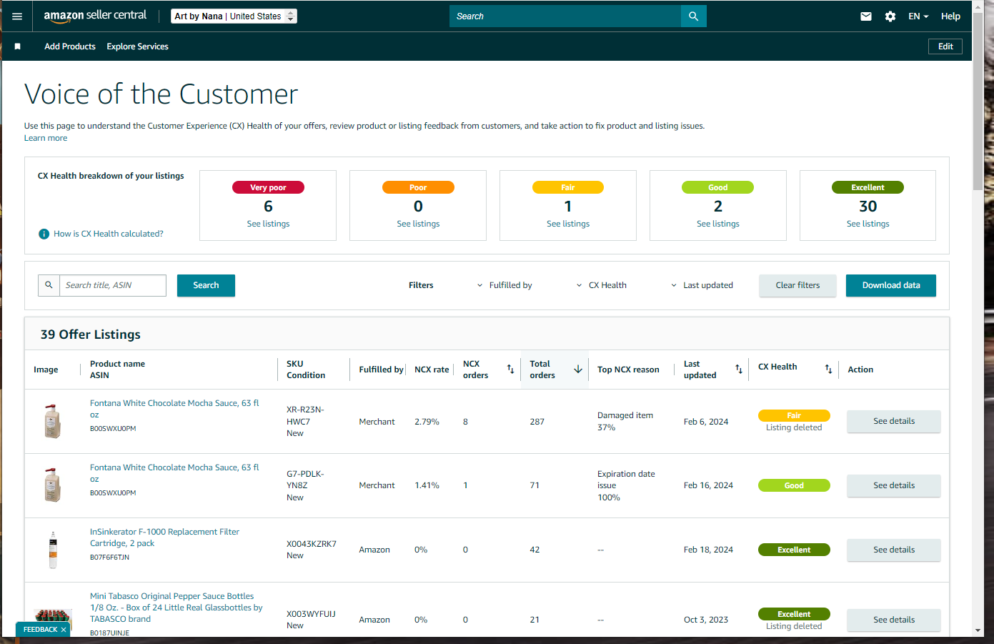
Task: Click the InSinkerator filter cartridge thumbnail
Action: (53, 550)
